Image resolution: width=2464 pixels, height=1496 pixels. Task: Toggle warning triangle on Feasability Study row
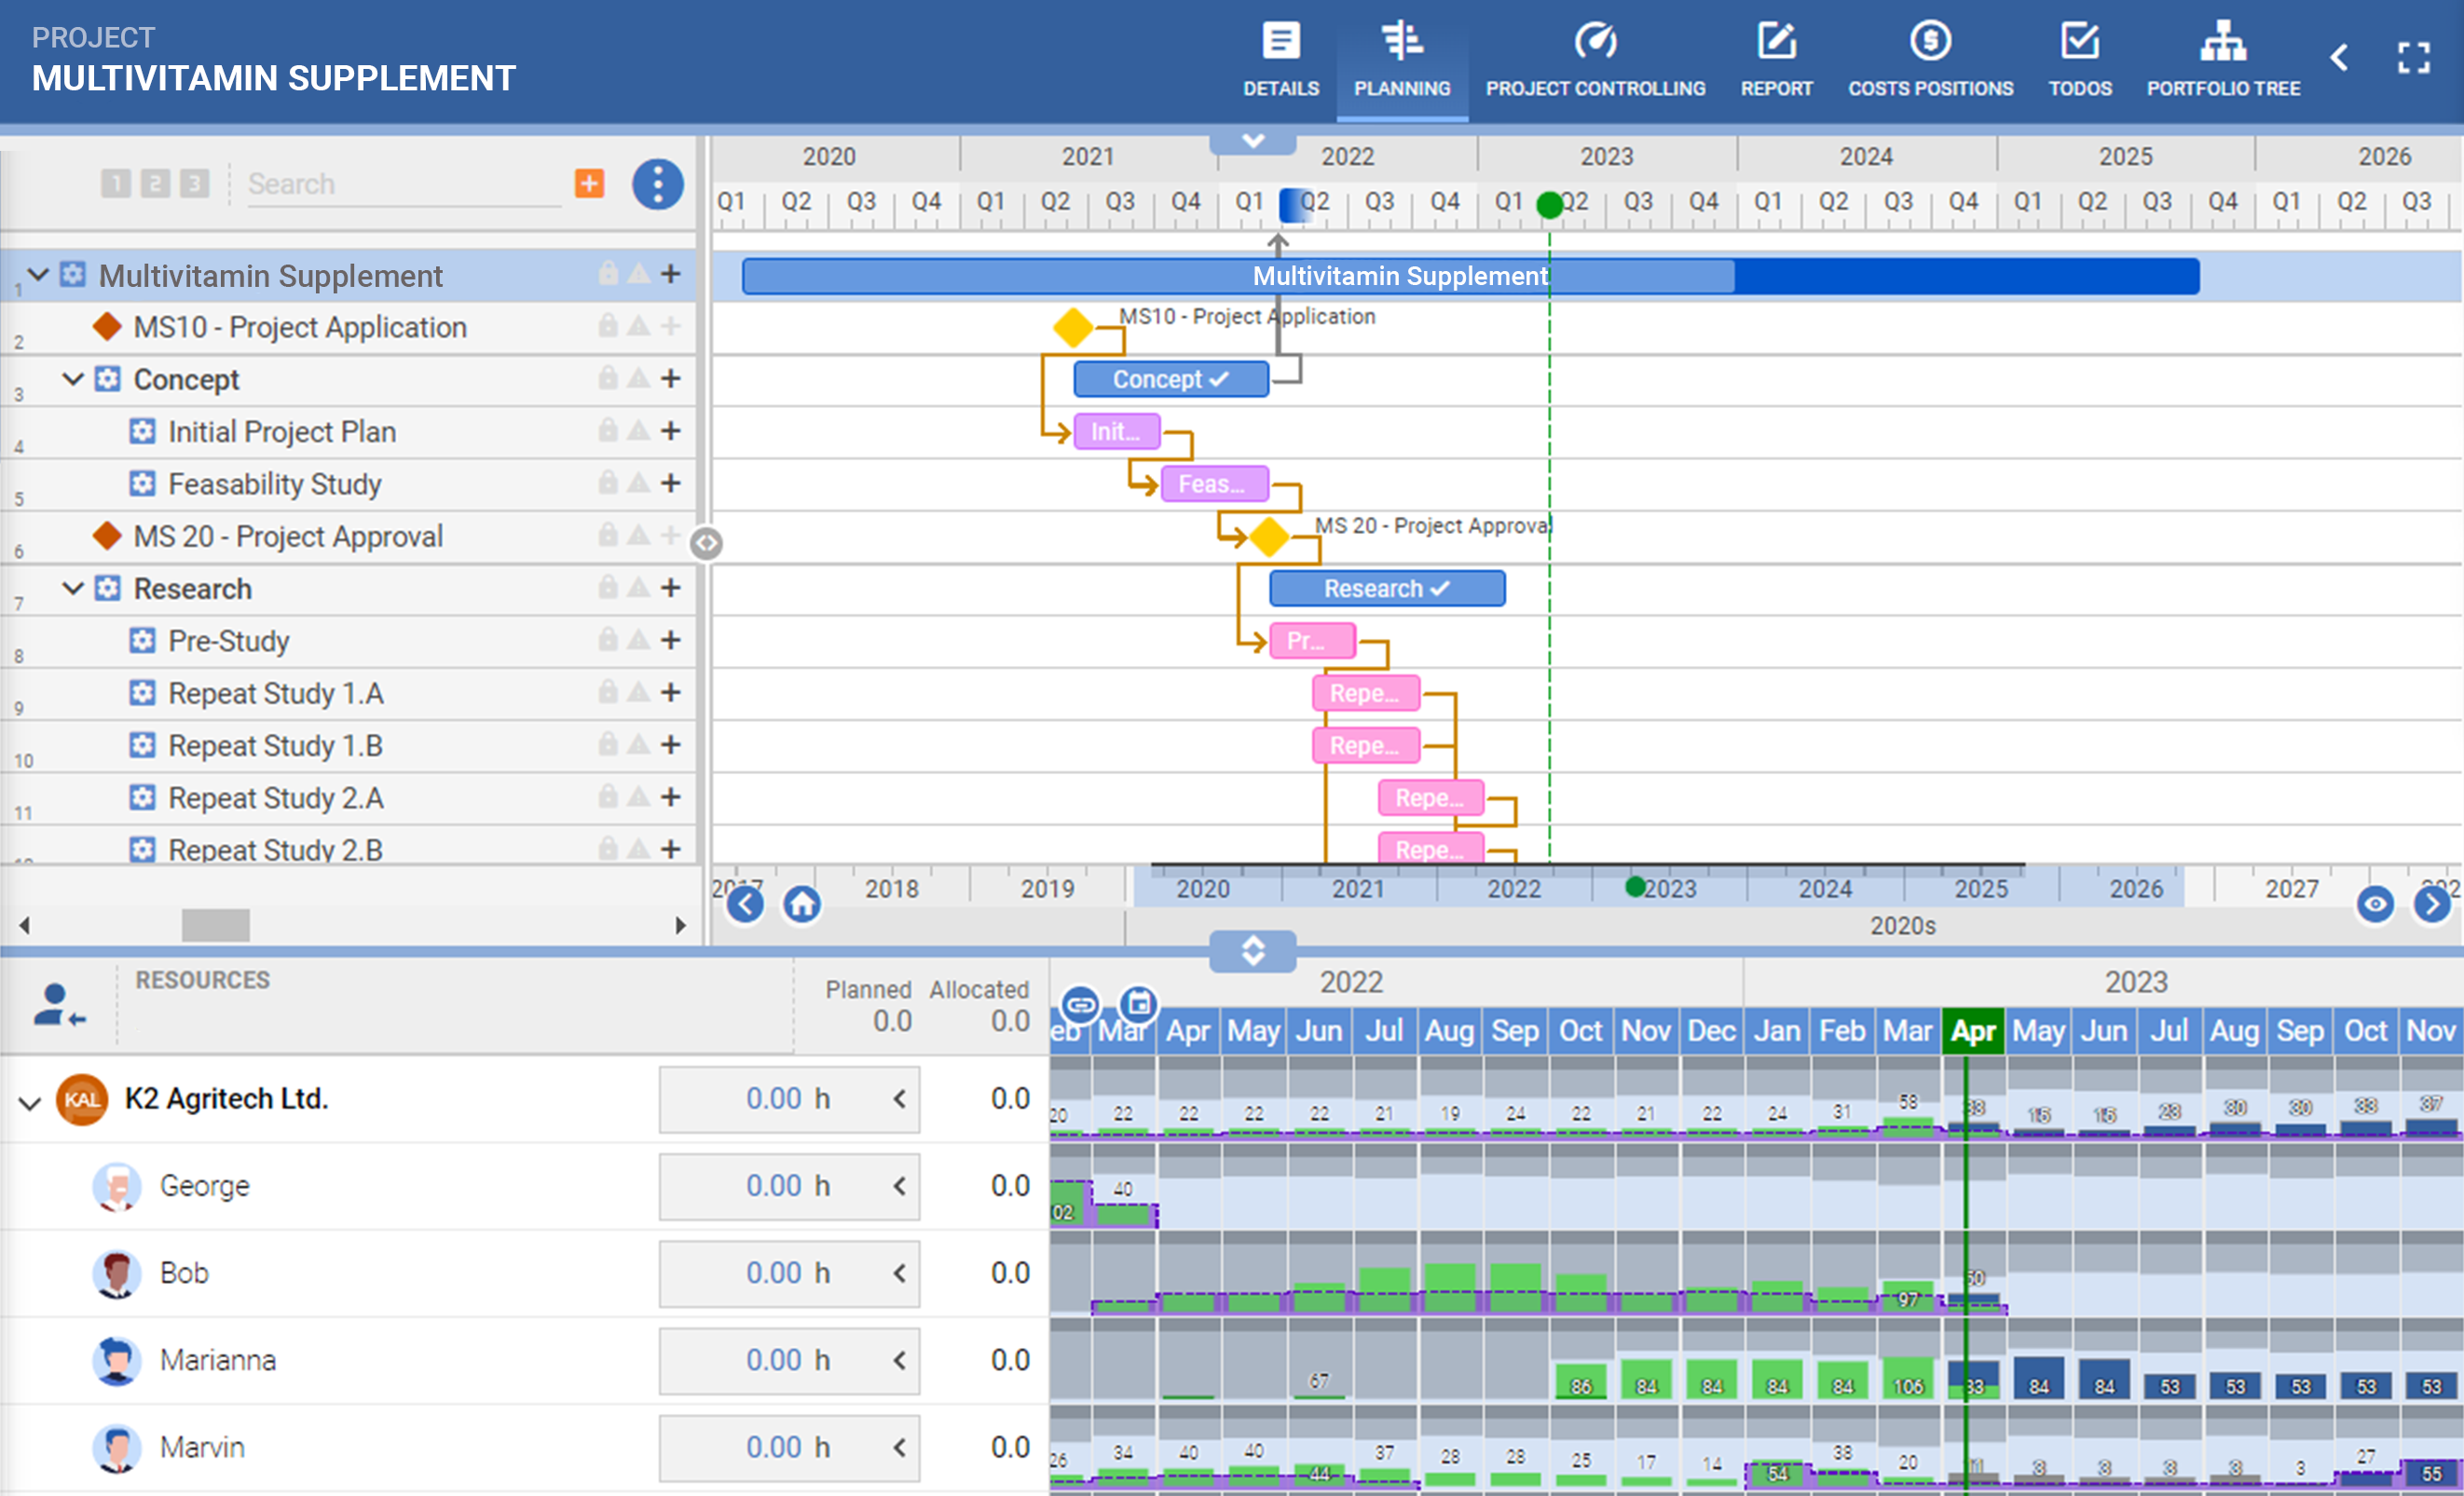point(638,483)
